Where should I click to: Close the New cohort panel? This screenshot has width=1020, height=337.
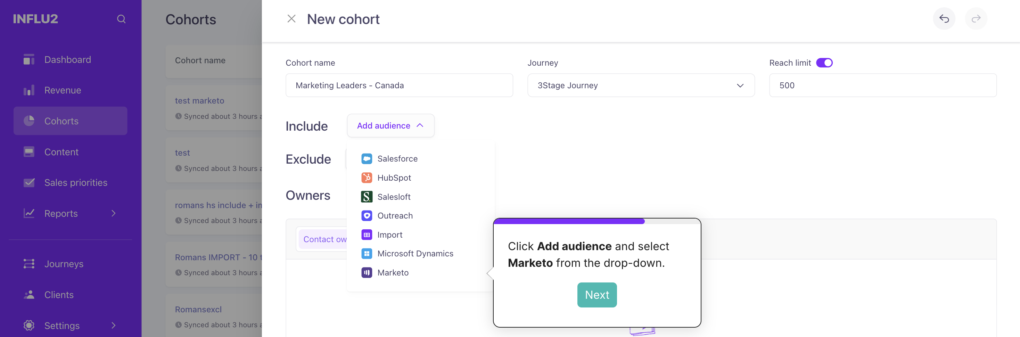click(x=291, y=19)
